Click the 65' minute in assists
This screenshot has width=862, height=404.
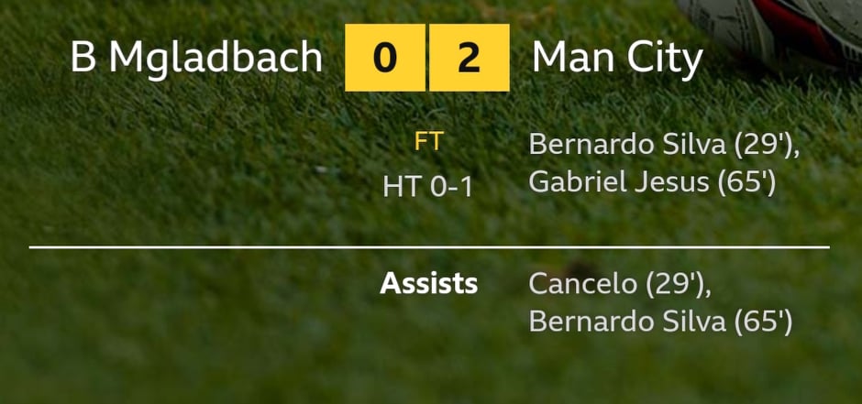(763, 322)
